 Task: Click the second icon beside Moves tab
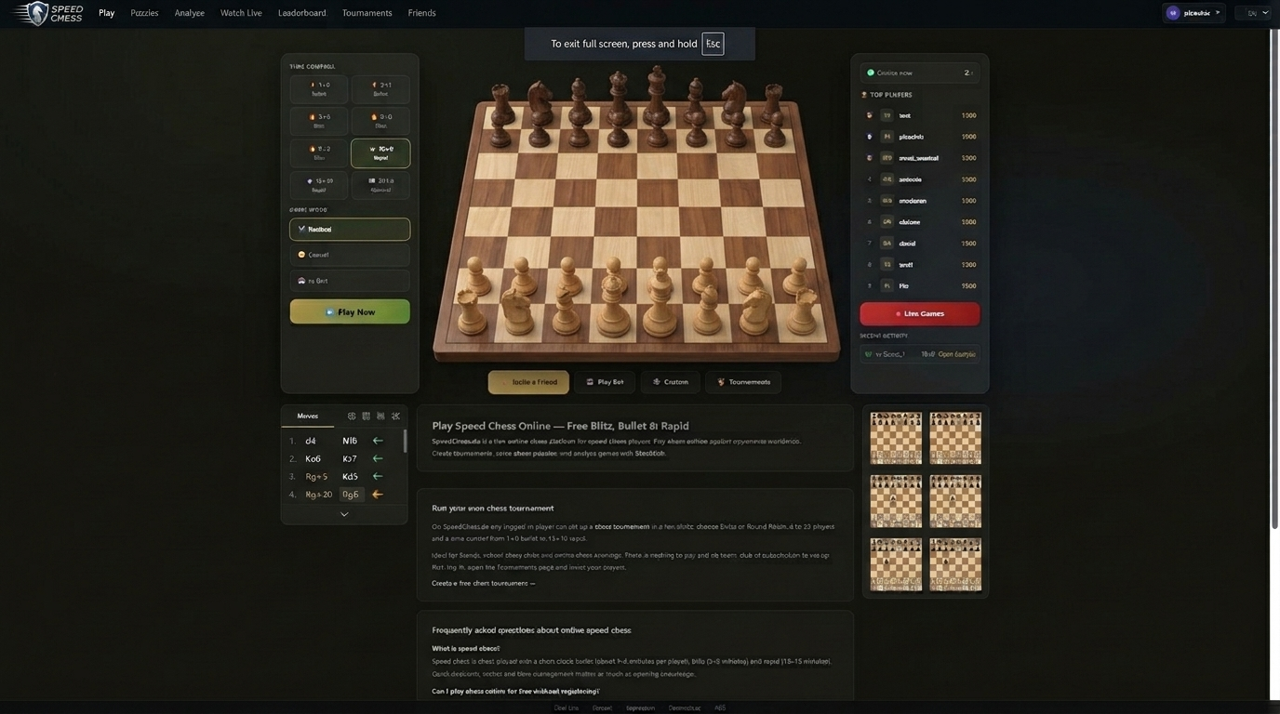click(367, 416)
